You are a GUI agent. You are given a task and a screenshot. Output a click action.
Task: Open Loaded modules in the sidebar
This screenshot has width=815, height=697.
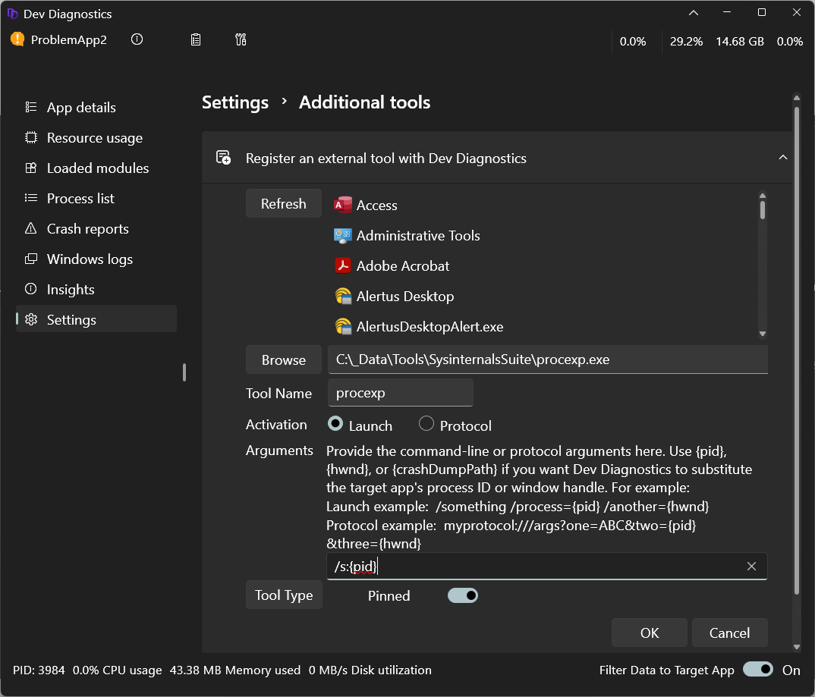pyautogui.click(x=96, y=168)
